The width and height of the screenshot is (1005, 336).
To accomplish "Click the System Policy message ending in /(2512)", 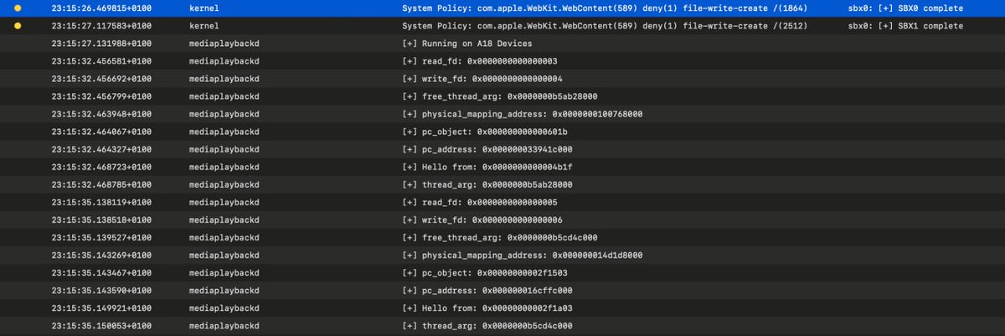I will (603, 26).
